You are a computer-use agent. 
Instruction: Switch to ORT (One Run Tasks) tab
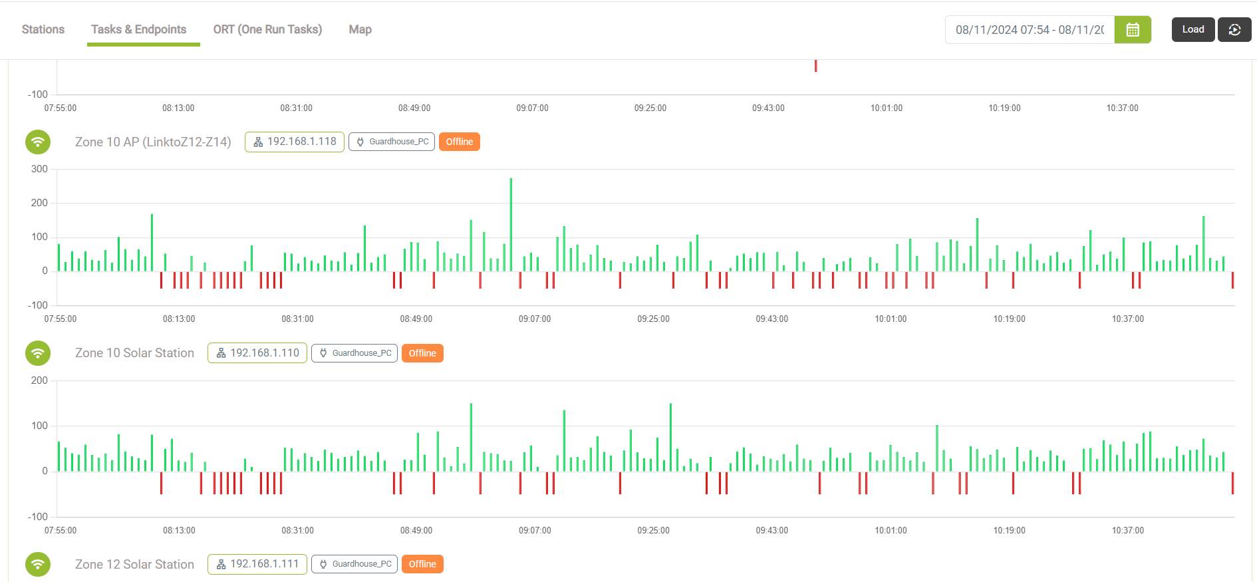[267, 29]
